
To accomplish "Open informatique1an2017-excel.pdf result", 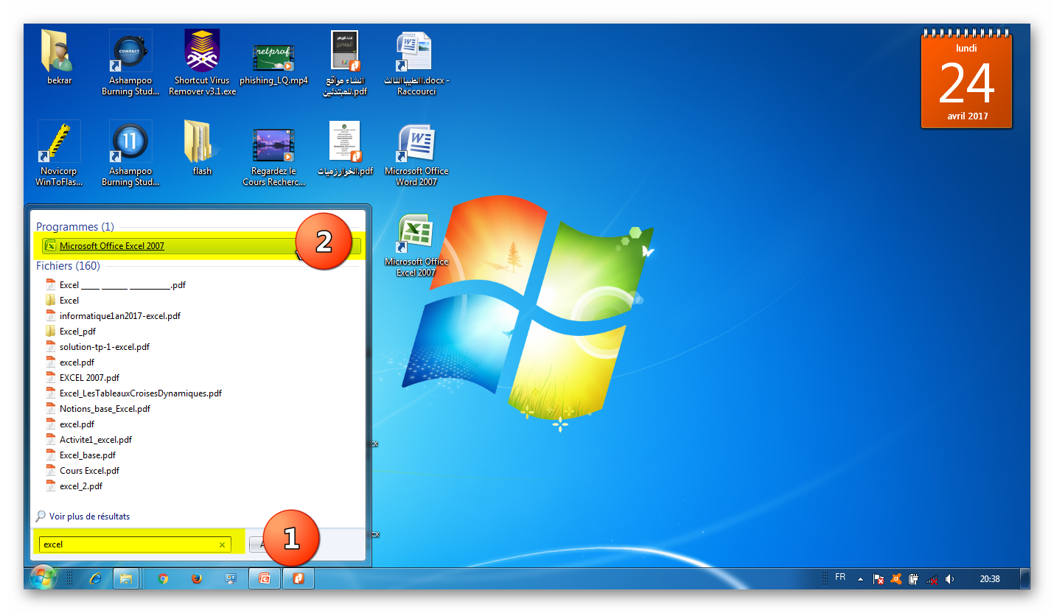I will pos(113,316).
